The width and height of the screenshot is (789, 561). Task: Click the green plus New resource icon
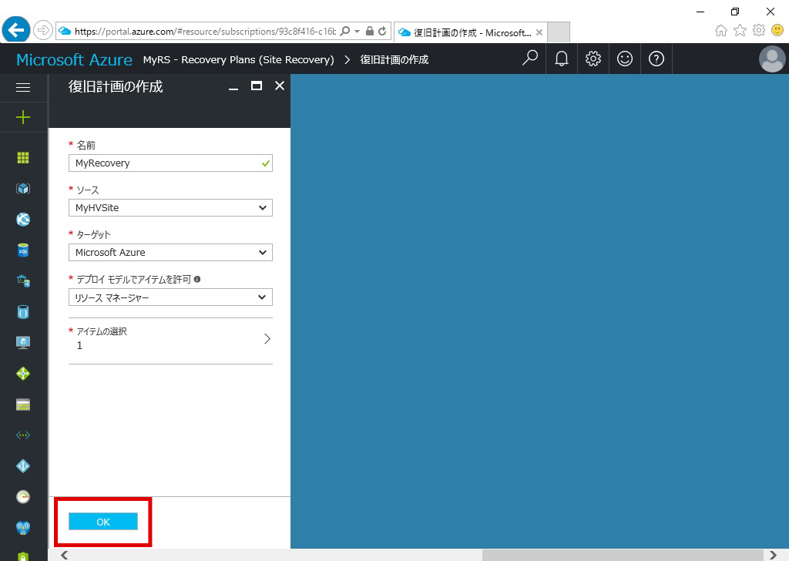(x=23, y=118)
